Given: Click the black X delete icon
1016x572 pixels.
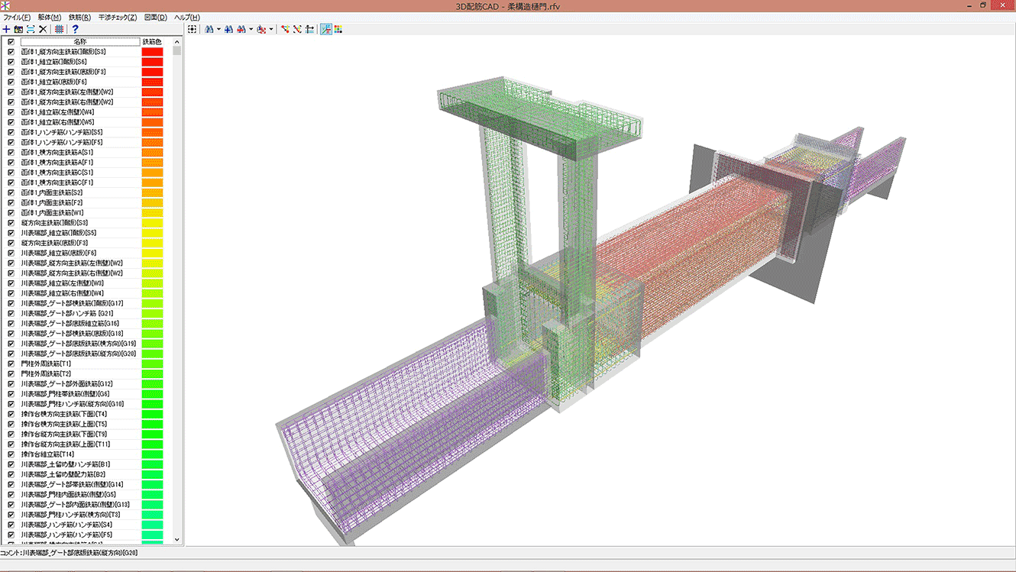Looking at the screenshot, I should 43,29.
